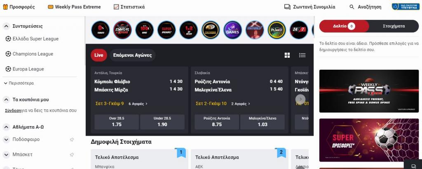Open the gold casino circle icon

point(211,30)
